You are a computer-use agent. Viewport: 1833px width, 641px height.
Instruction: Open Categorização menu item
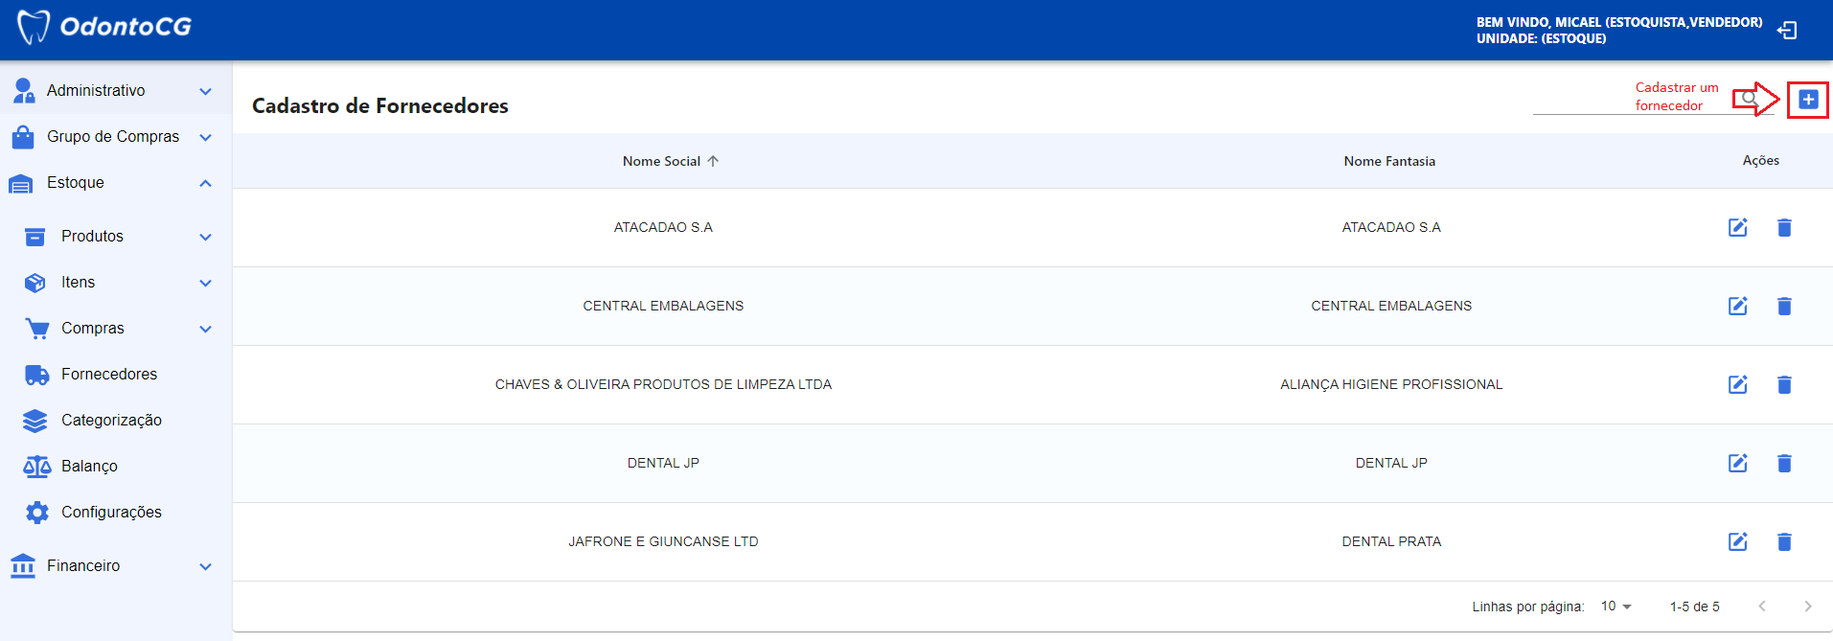(x=111, y=421)
